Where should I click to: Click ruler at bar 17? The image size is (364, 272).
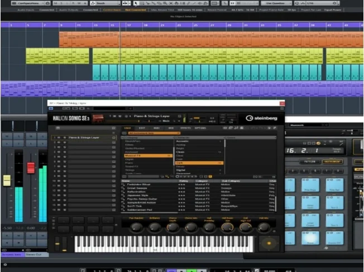click(128, 25)
